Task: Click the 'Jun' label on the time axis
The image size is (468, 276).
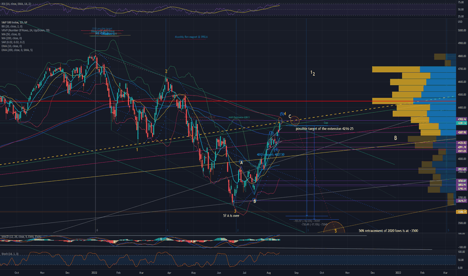Action: (219, 272)
